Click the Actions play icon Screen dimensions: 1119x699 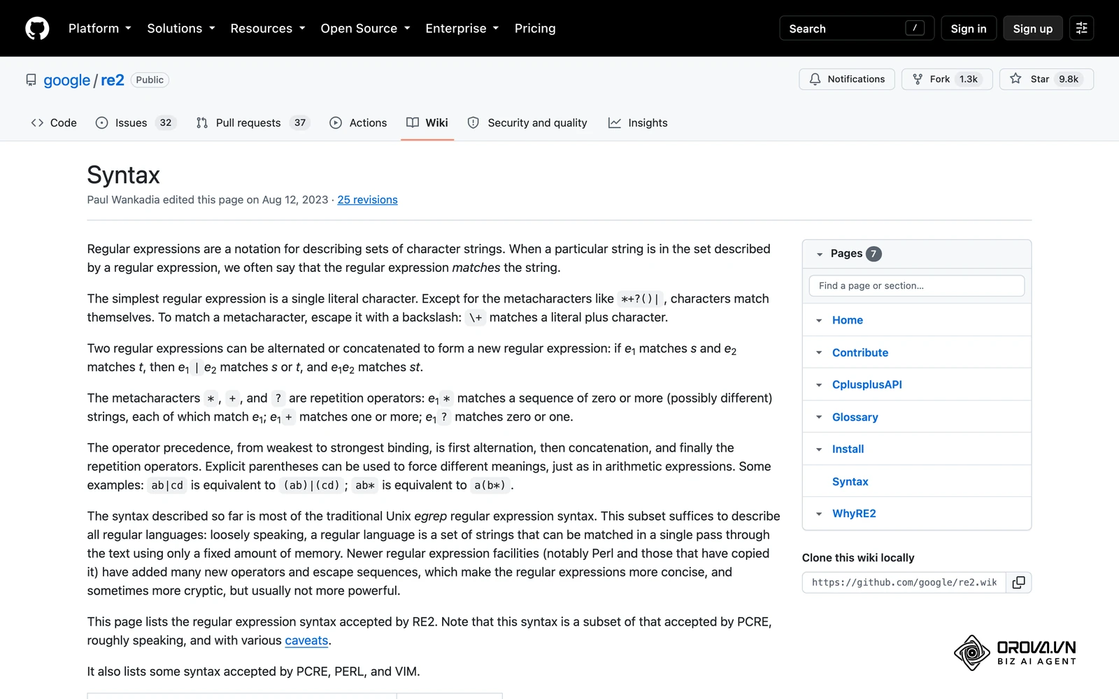click(336, 123)
